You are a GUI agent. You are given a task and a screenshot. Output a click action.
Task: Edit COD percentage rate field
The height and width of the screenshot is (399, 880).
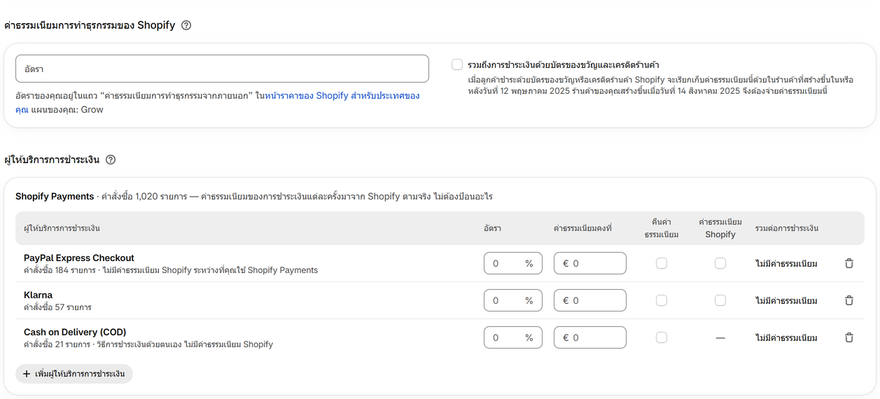tap(513, 337)
